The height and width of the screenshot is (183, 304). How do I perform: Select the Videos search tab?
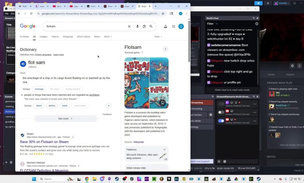pyautogui.click(x=55, y=37)
